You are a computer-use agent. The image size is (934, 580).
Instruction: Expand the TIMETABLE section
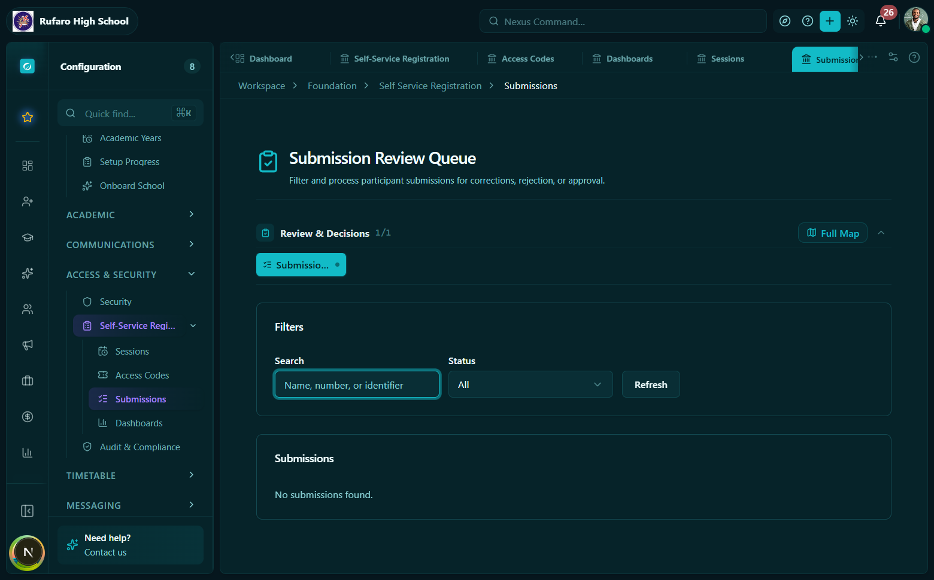pos(131,475)
